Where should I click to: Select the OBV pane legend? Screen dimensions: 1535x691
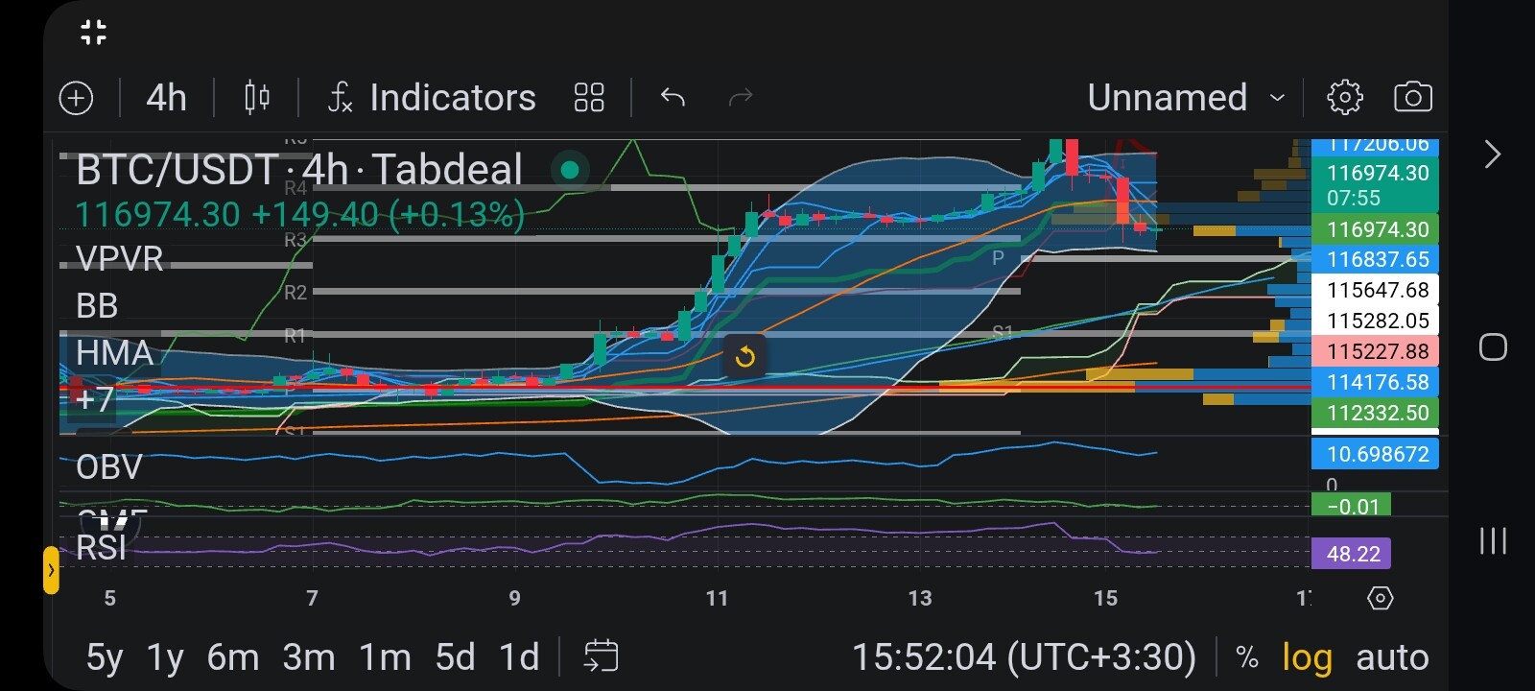tap(109, 467)
